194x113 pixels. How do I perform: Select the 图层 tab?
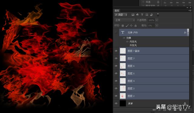[117, 11]
